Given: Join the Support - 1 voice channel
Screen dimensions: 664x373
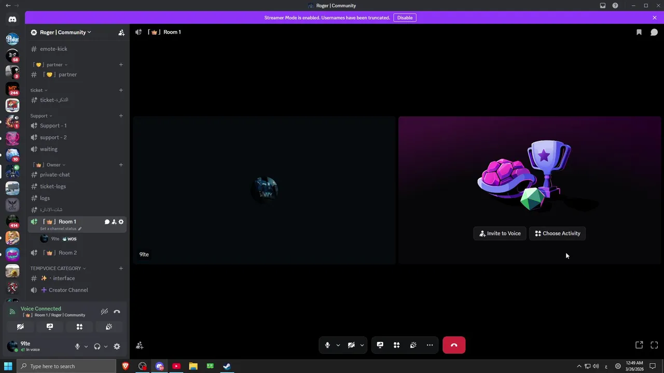Looking at the screenshot, I should [77, 125].
